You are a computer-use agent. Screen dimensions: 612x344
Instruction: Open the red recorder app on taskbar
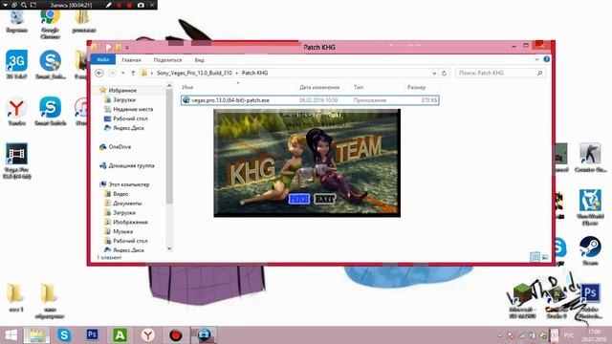[176, 335]
